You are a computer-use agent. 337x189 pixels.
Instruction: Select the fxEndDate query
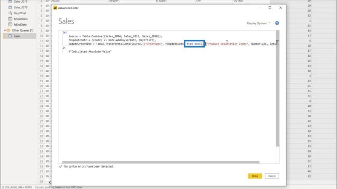pos(19,25)
